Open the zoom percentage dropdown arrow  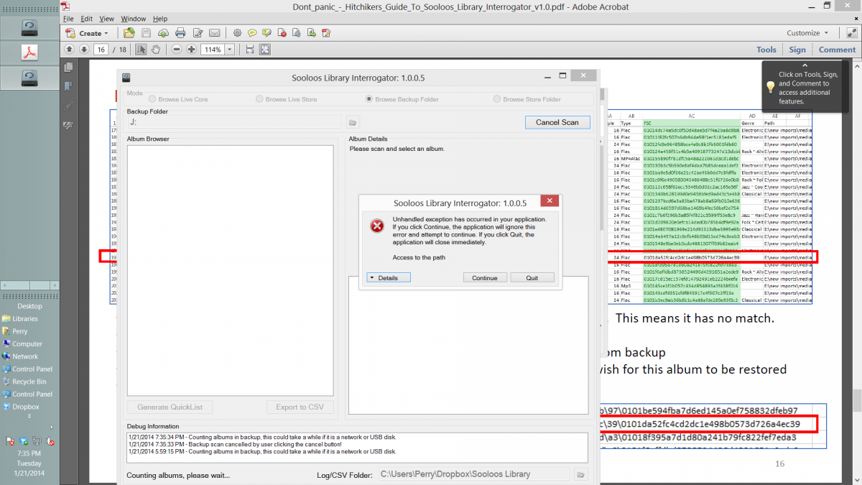[x=230, y=50]
